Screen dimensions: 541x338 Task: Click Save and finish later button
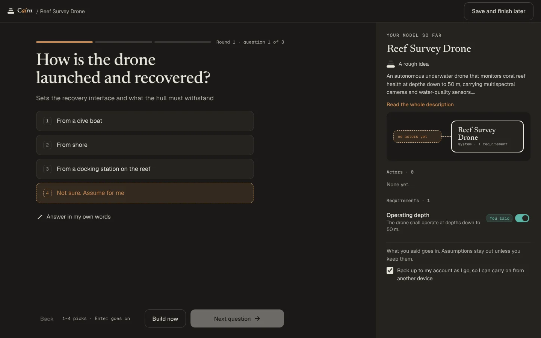(499, 11)
